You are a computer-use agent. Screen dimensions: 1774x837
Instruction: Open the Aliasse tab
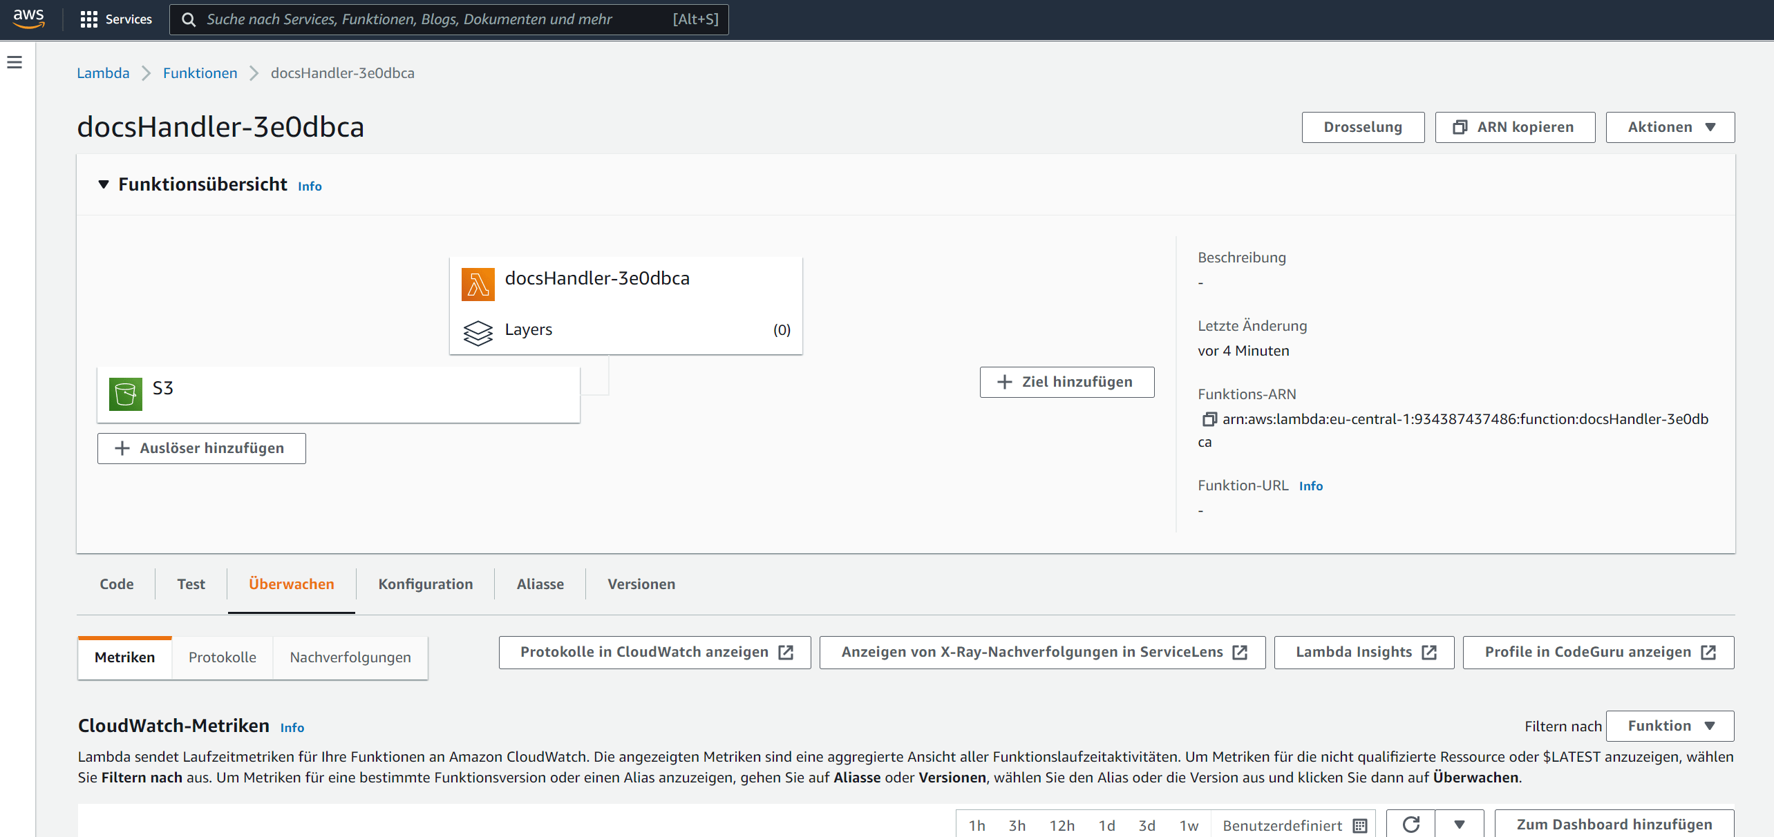pos(540,584)
